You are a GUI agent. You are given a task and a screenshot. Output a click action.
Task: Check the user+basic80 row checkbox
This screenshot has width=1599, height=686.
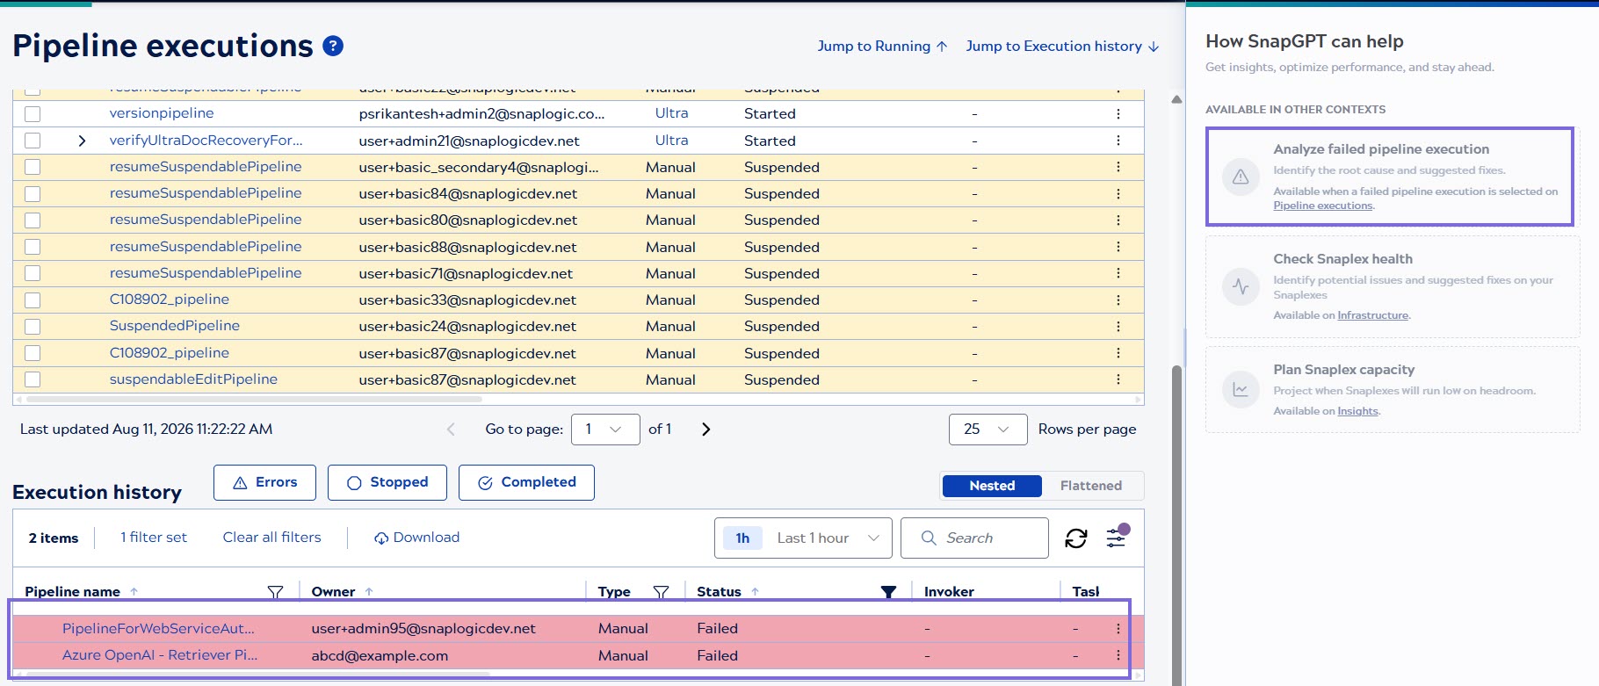pyautogui.click(x=33, y=220)
